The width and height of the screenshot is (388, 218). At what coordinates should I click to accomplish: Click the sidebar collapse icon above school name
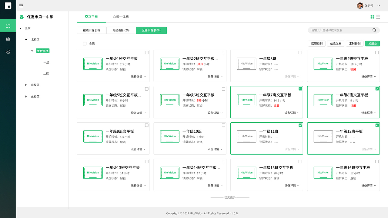click(x=21, y=5)
